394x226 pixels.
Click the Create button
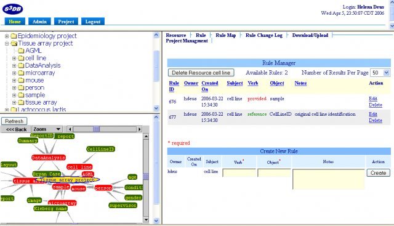coord(378,173)
